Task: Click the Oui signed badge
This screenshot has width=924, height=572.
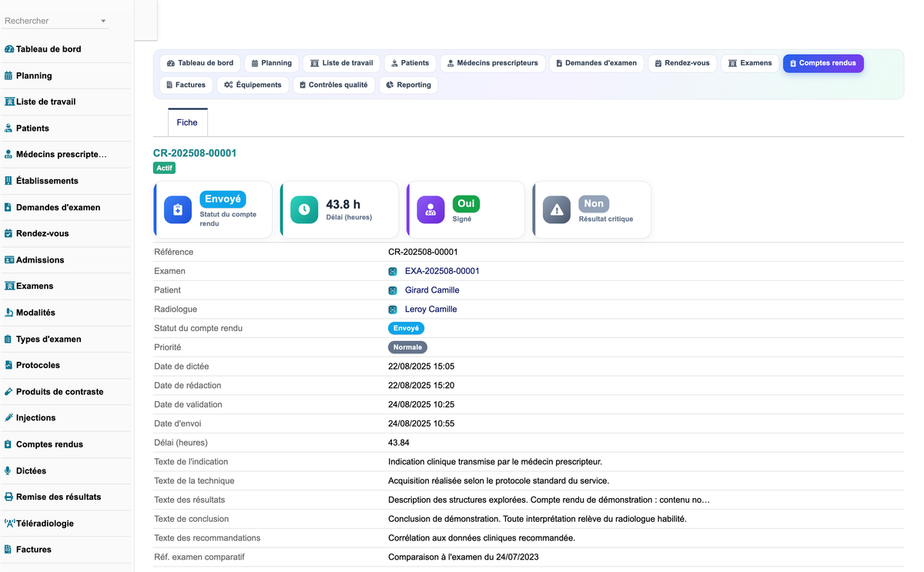Action: (466, 204)
